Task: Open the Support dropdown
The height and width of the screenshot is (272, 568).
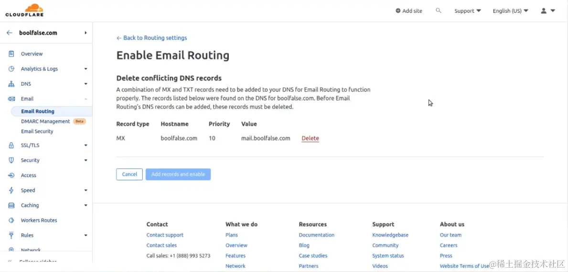Action: (x=468, y=11)
